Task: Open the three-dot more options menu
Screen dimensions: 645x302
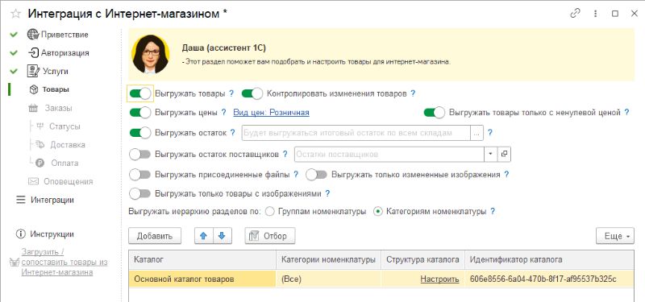Action: coord(595,14)
